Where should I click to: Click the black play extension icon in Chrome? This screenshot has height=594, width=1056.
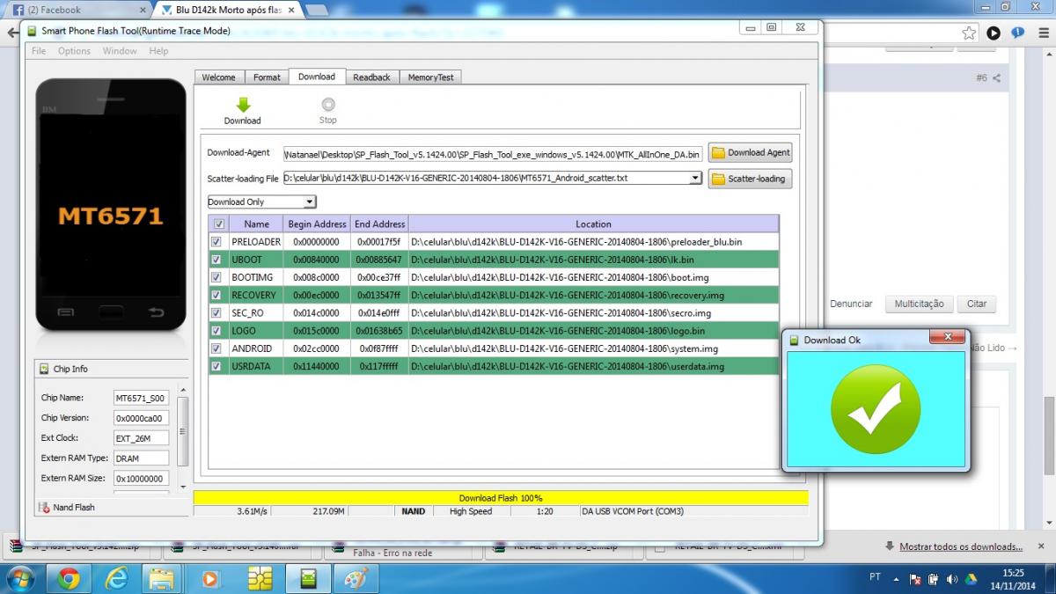(x=994, y=33)
